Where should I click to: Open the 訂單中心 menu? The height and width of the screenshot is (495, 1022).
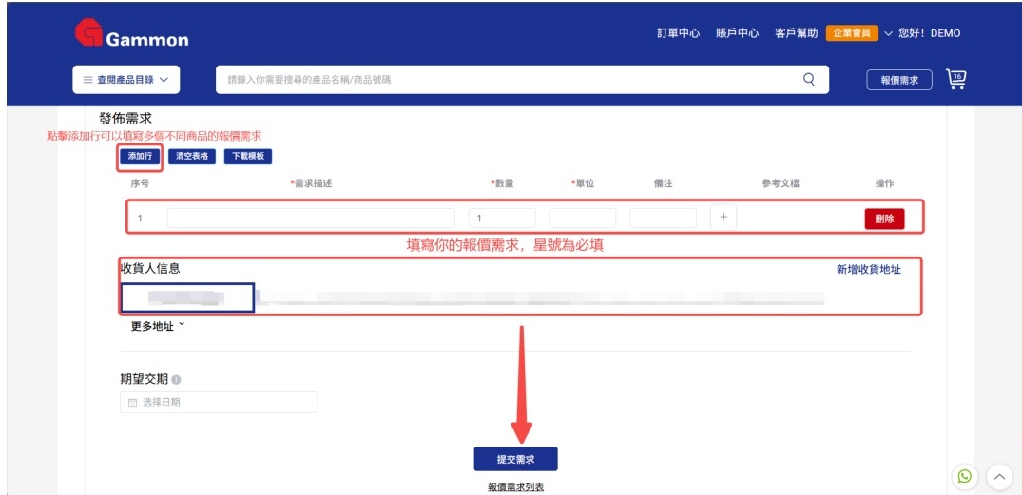coord(678,33)
